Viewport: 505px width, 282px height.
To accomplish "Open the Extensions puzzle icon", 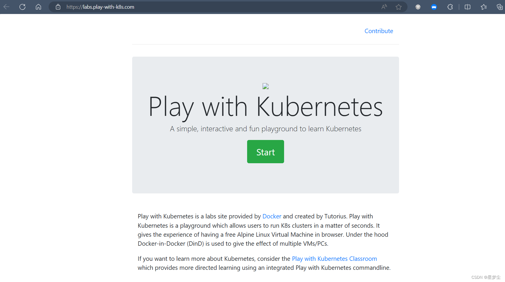I will point(450,7).
